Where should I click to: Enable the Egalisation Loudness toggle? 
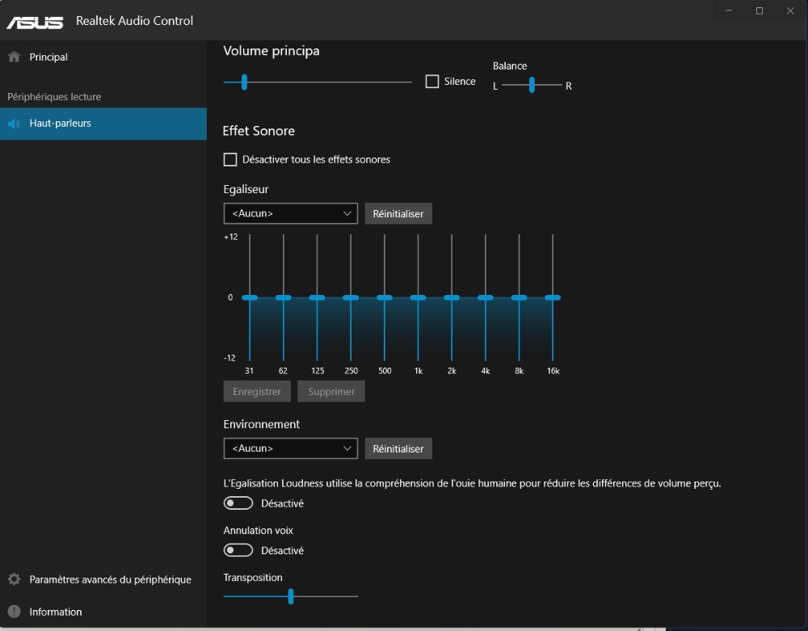point(238,503)
